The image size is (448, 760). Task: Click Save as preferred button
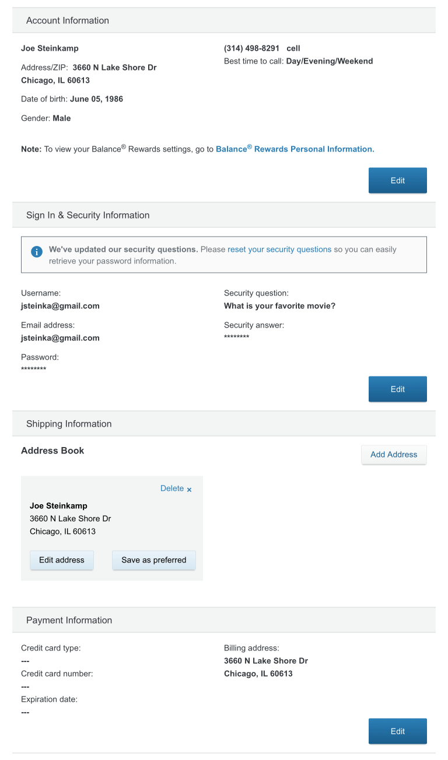point(154,560)
